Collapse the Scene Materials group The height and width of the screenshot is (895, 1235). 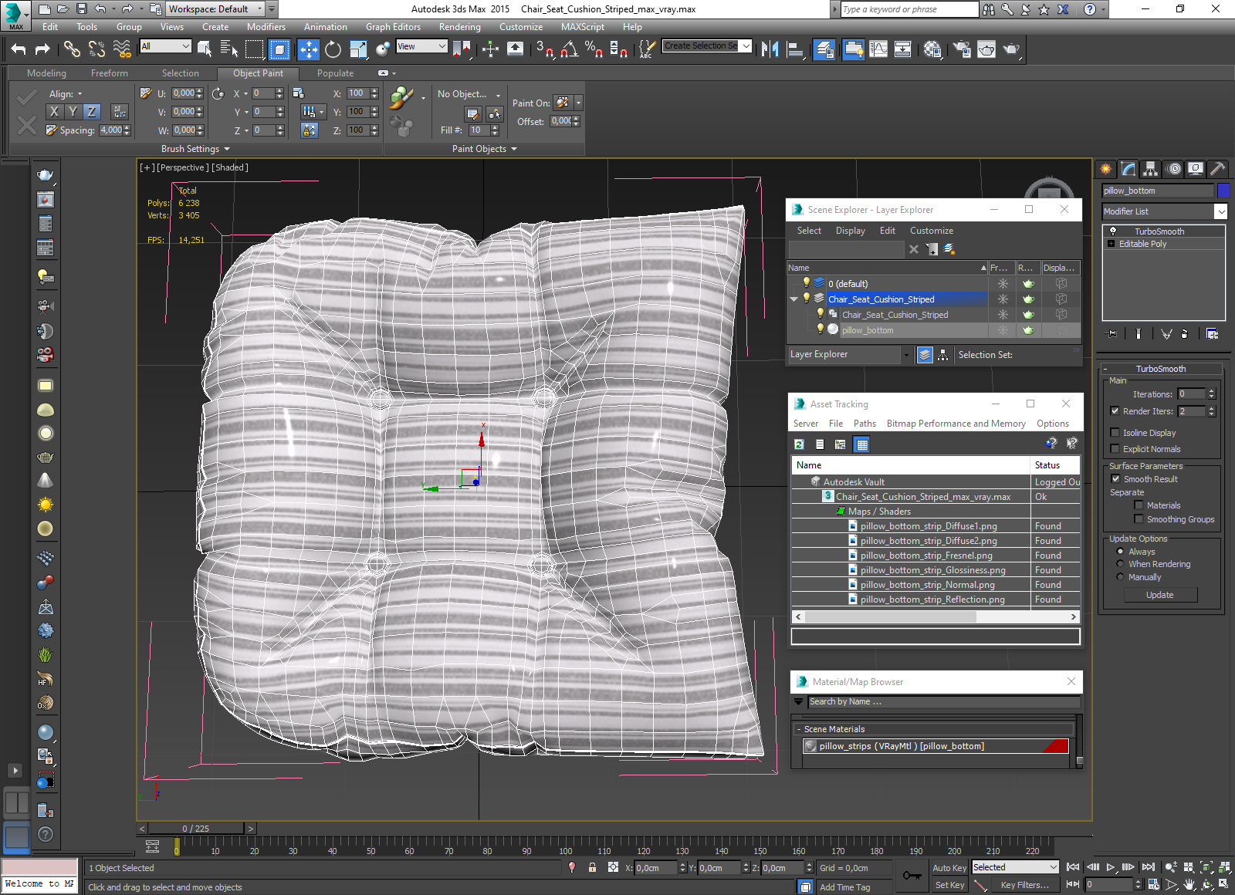(799, 729)
